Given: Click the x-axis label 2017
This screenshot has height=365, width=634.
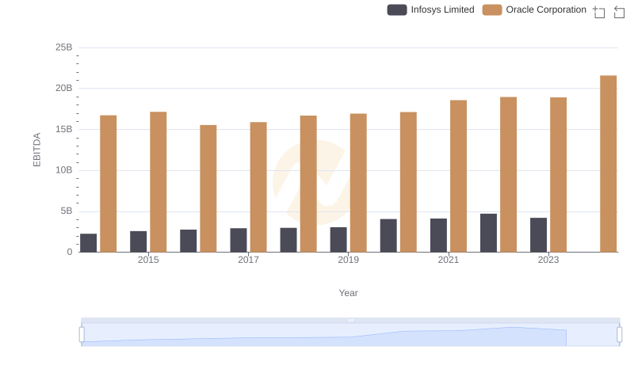Looking at the screenshot, I should click(x=248, y=260).
